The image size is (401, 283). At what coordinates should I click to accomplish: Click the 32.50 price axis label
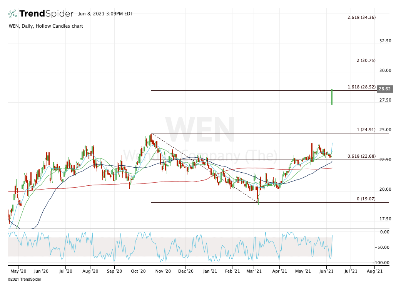tap(385, 41)
